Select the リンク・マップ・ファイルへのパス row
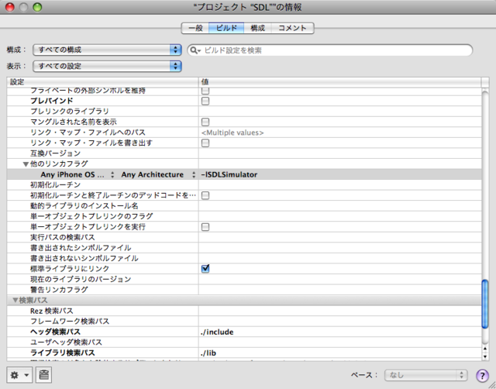Viewport: 496px width, 389px height. point(244,133)
